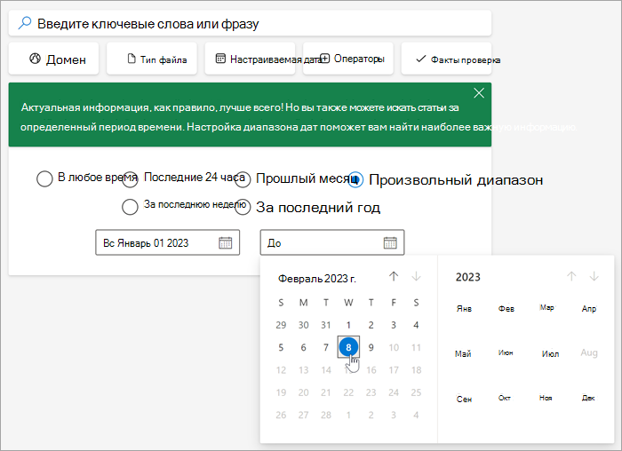Dismiss the green info banner
622x451 pixels.
click(x=479, y=93)
